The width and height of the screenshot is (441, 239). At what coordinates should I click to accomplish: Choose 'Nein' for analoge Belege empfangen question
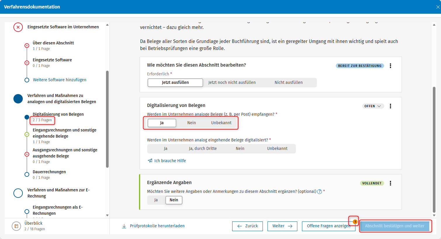tap(192, 123)
